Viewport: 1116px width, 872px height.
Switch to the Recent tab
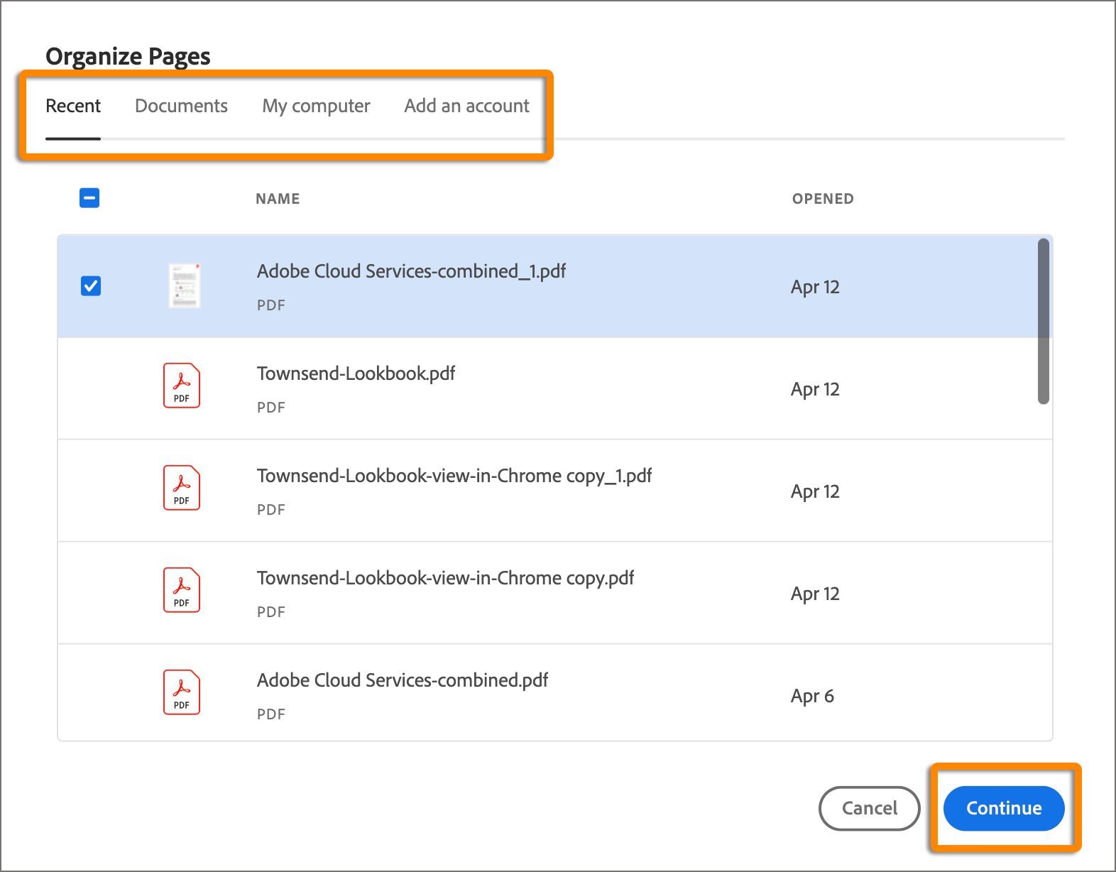(73, 106)
